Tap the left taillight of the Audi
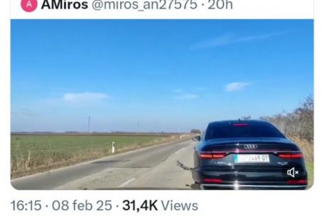Viewport: 324px width, 216px height. click(x=213, y=155)
